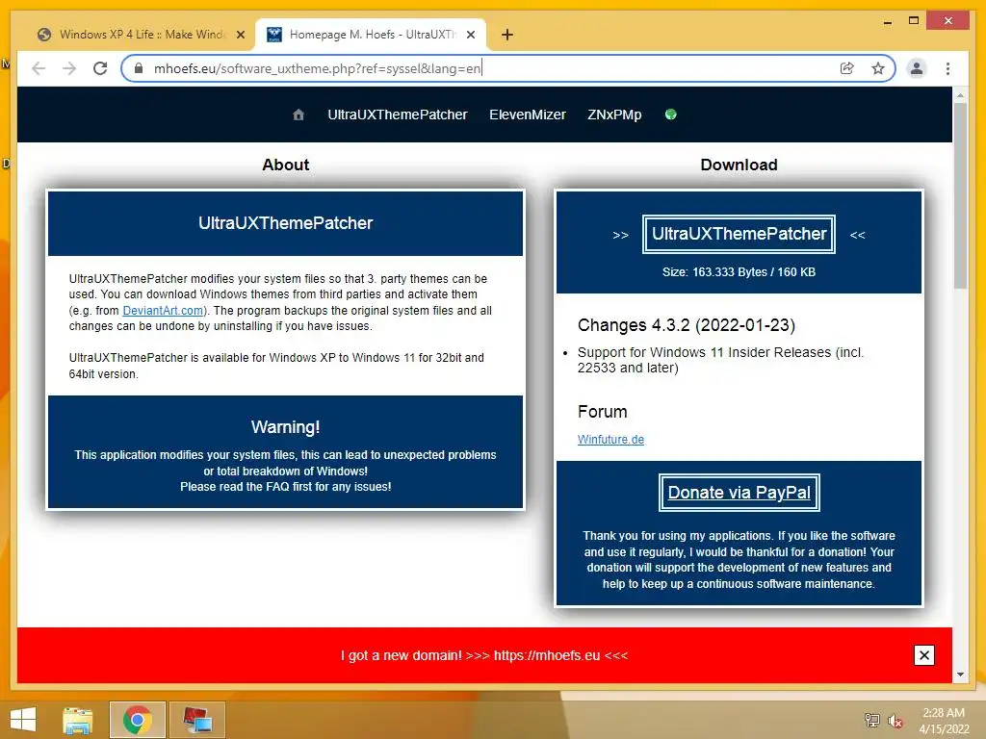Open a new browser tab
This screenshot has width=986, height=739.
pos(507,35)
